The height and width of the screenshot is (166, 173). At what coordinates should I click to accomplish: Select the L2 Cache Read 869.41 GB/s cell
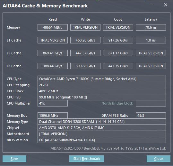pyautogui.click(x=53, y=53)
